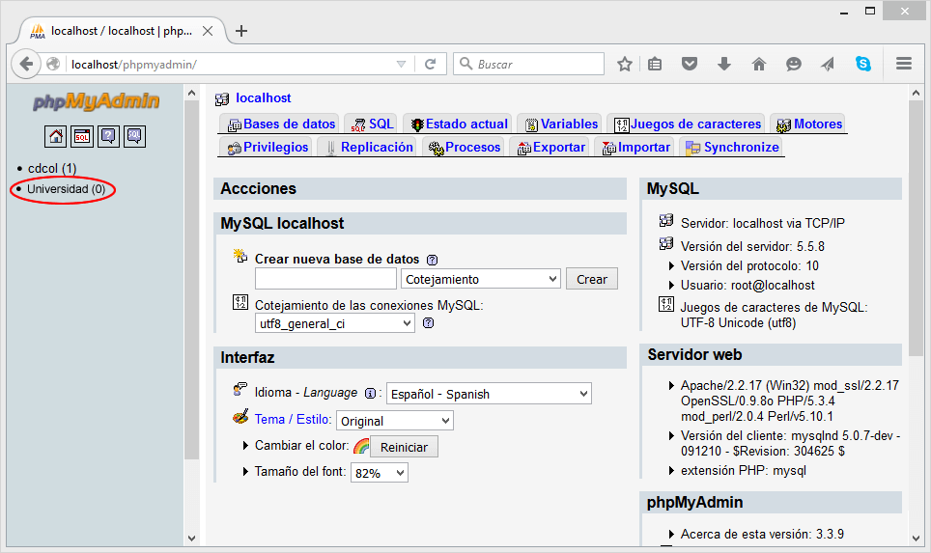Screen dimensions: 931x553
Task: Open the phpMyAdmin documentation icon in sidebar
Action: coord(108,136)
